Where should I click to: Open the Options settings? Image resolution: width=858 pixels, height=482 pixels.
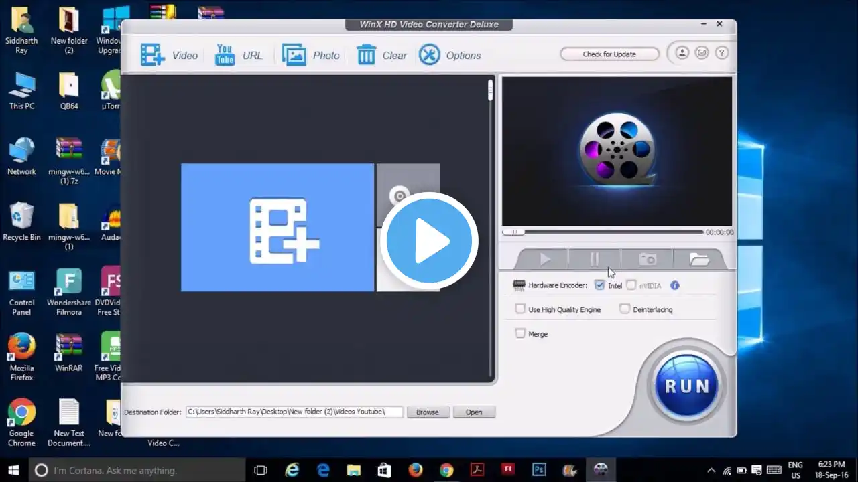(430, 55)
